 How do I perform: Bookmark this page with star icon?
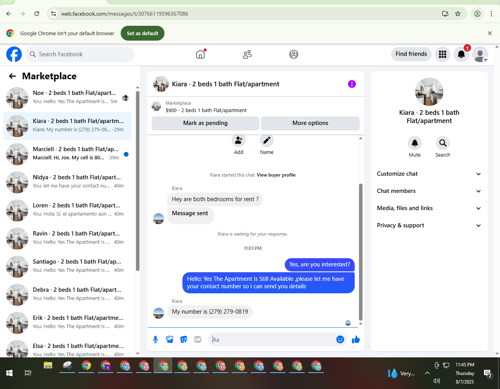[458, 14]
